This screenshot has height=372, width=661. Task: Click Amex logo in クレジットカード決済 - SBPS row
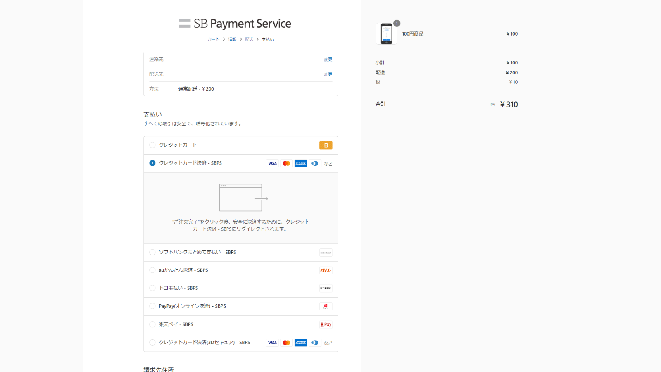[x=301, y=163]
